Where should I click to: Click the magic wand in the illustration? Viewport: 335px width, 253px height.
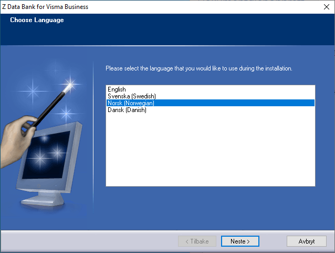click(51, 105)
